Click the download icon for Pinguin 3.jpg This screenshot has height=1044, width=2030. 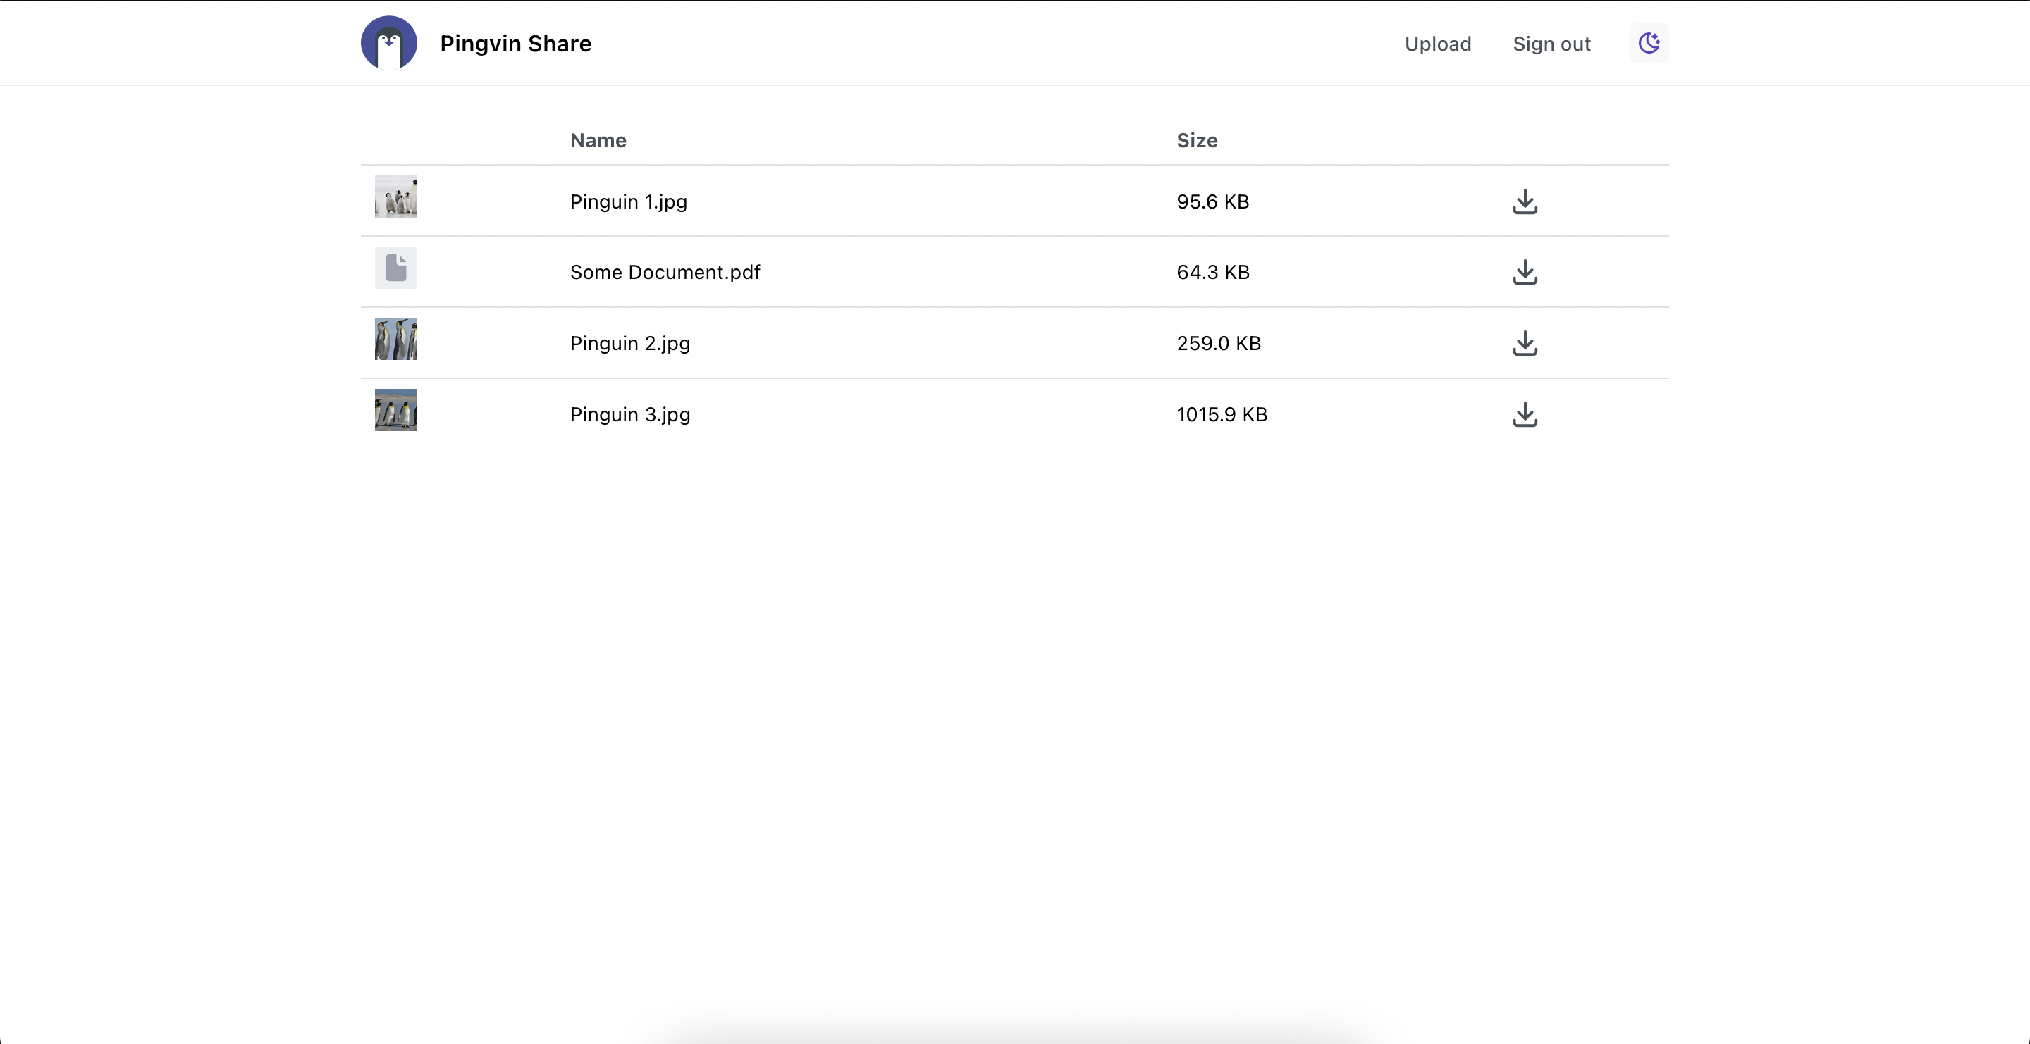1525,414
